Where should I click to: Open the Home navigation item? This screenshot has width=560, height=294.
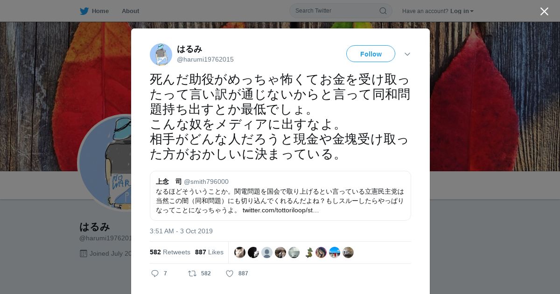click(100, 11)
